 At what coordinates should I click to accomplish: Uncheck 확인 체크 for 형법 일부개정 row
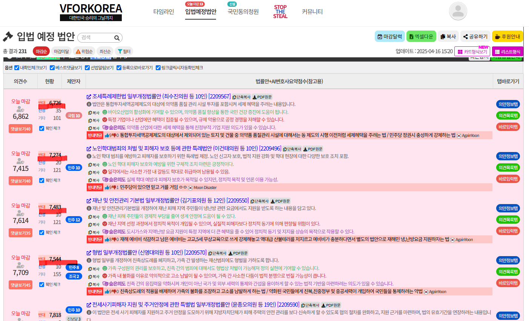pyautogui.click(x=41, y=284)
